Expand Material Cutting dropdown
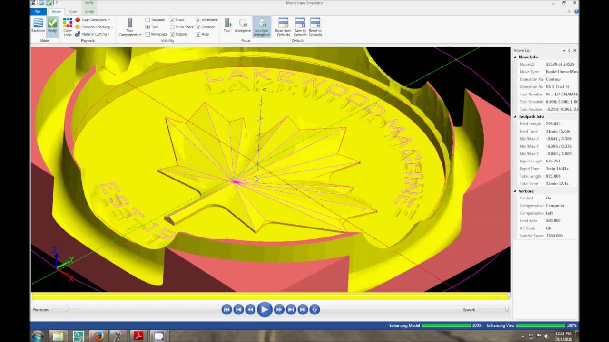This screenshot has width=609, height=342. coord(93,34)
